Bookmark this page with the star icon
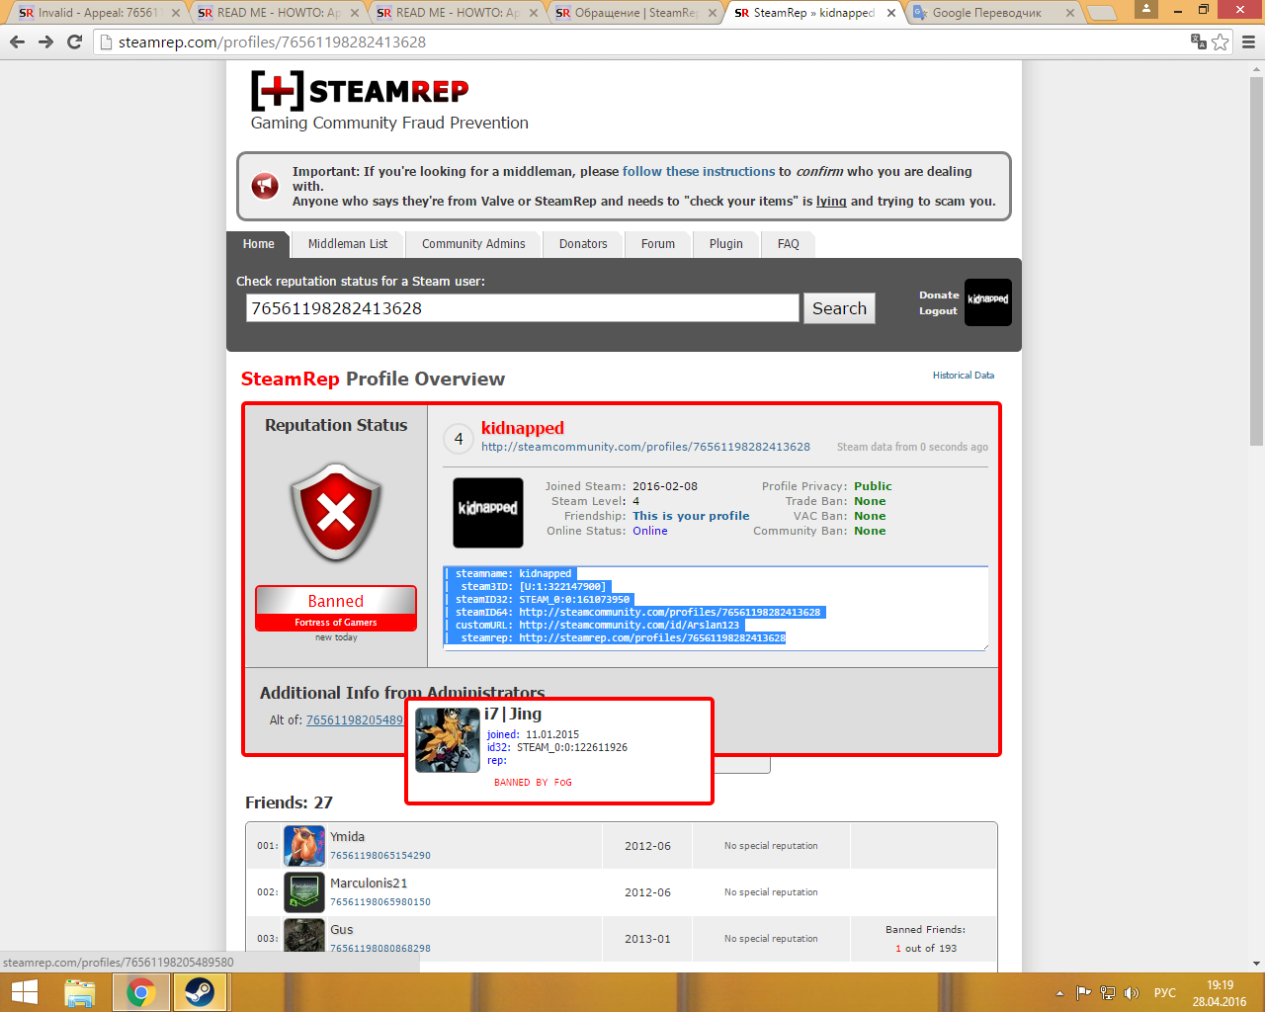 pos(1221,42)
